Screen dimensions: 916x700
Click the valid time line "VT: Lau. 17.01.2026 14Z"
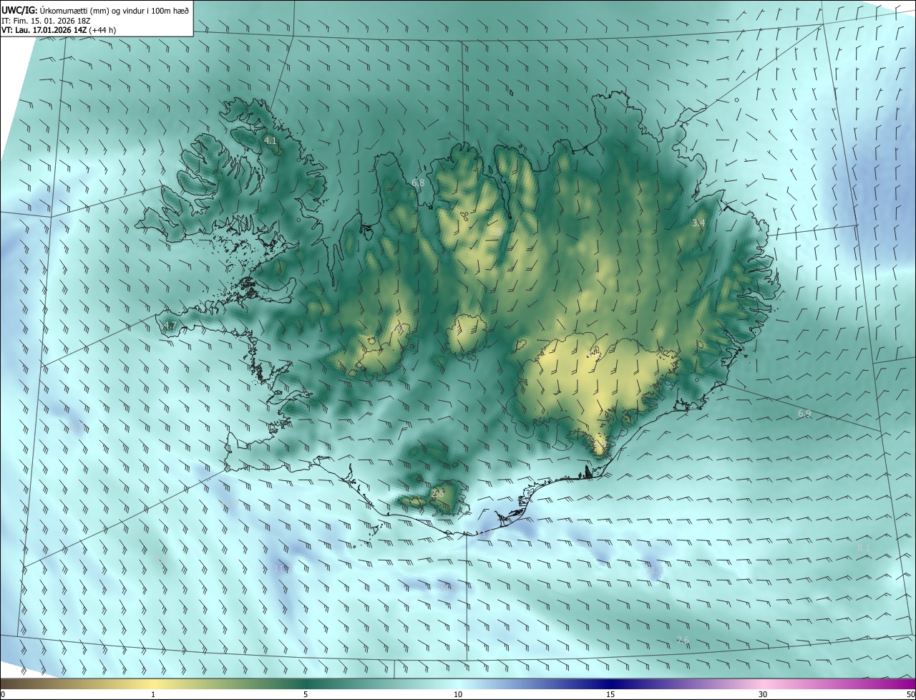click(x=43, y=30)
